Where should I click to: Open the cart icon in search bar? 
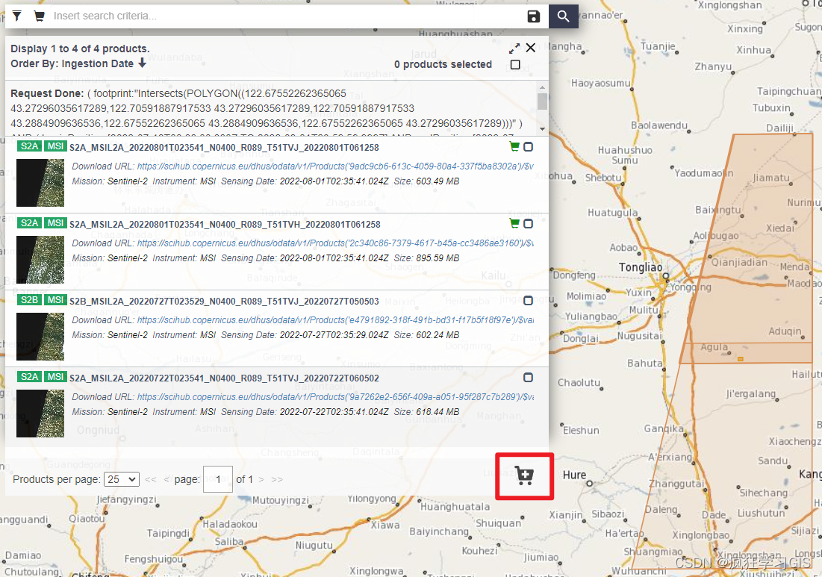39,16
